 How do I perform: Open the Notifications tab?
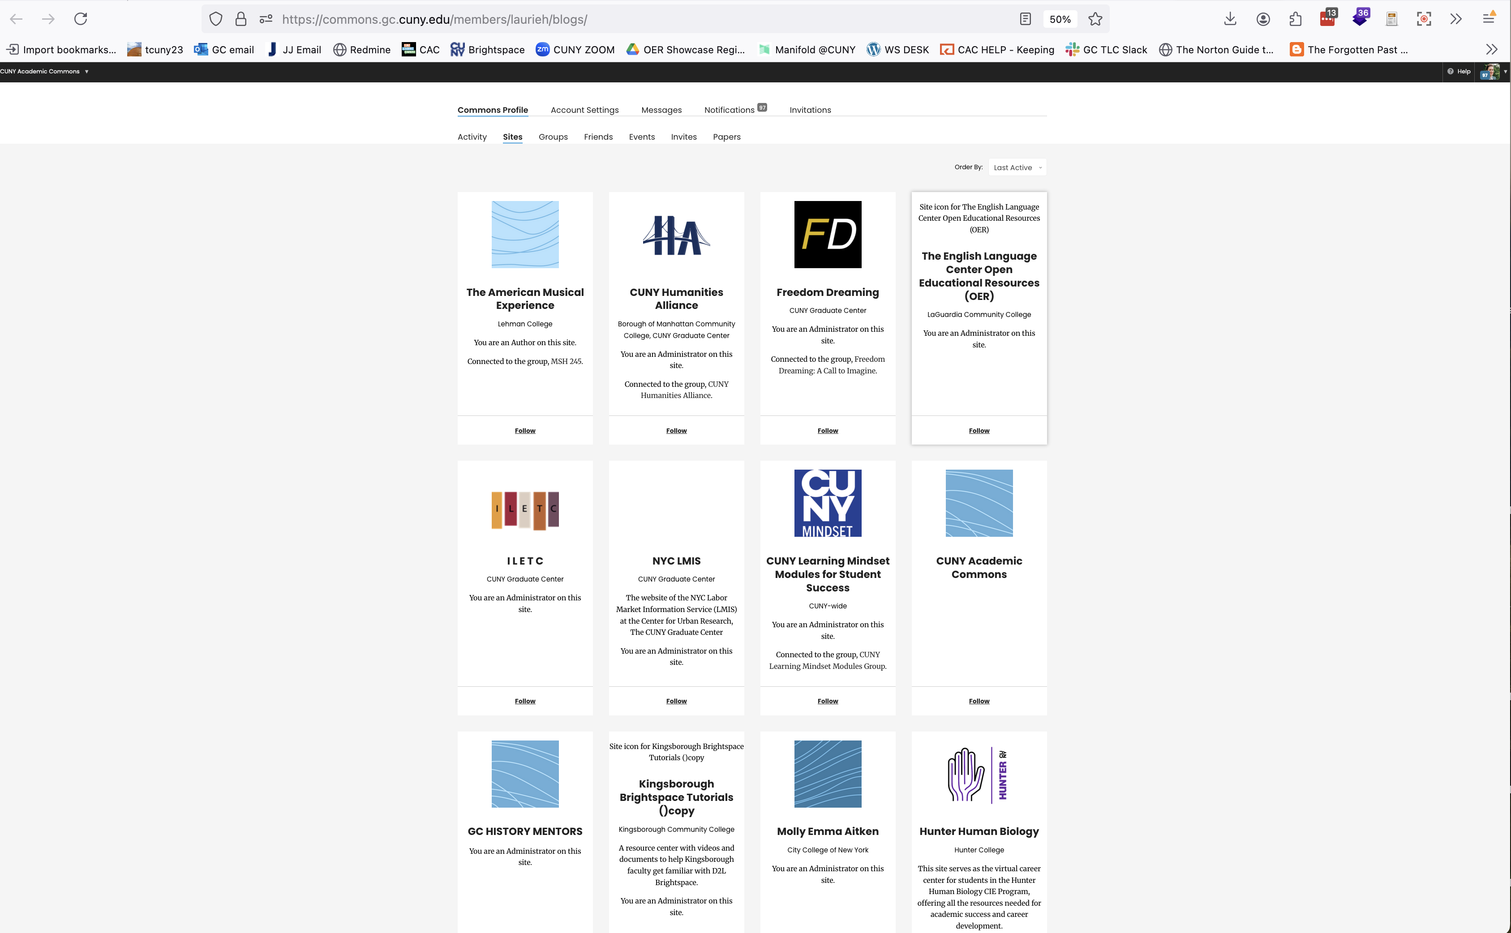[x=735, y=109]
